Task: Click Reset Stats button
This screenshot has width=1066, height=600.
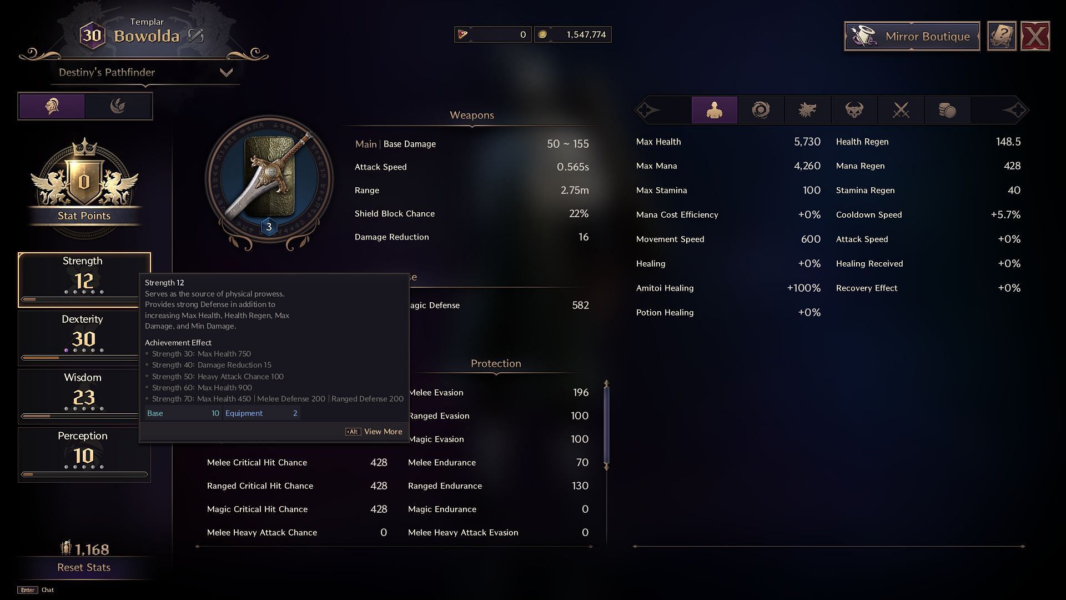Action: point(83,566)
